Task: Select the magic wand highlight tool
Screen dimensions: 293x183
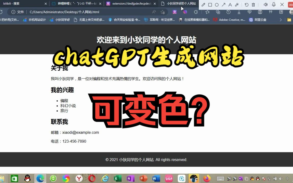Action: (237, 5)
